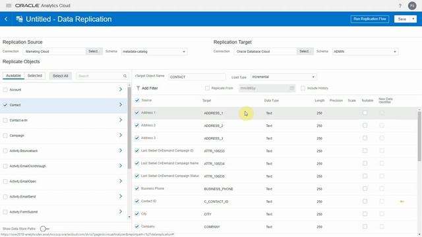This screenshot has width=422, height=237.
Task: Switch to the Selected tab
Action: [x=35, y=76]
